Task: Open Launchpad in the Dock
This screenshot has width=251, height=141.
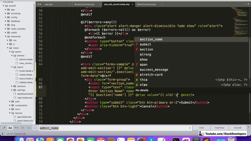Action: [x=30, y=139]
